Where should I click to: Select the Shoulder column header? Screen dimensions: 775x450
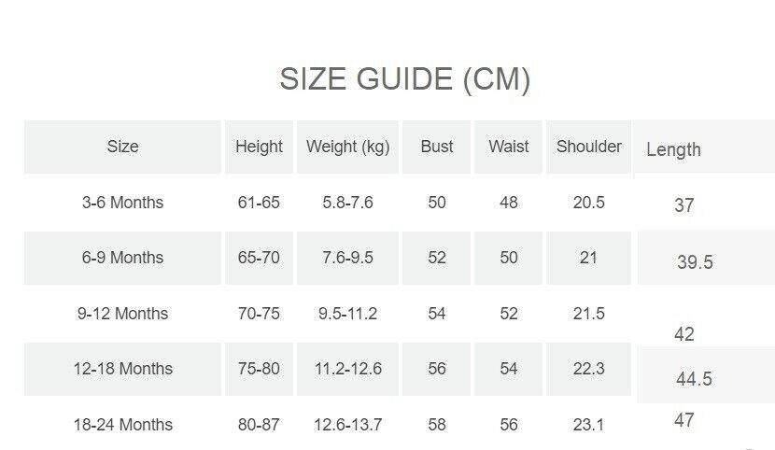[x=588, y=147]
